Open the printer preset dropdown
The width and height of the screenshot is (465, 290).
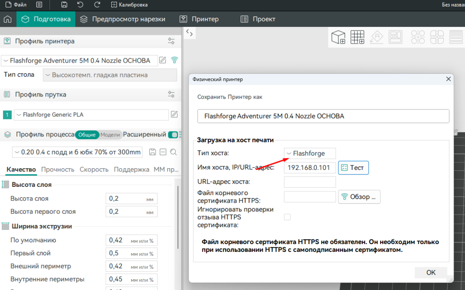pyautogui.click(x=79, y=60)
